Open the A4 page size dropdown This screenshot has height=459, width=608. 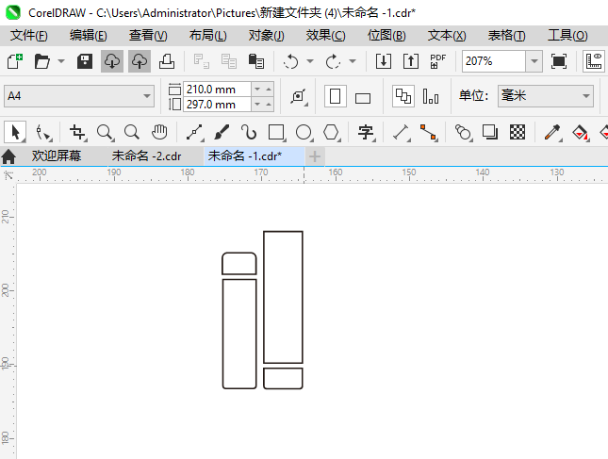[x=79, y=96]
